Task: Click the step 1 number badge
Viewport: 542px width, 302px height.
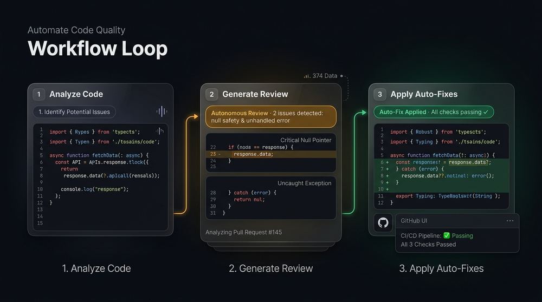Action: [x=38, y=94]
